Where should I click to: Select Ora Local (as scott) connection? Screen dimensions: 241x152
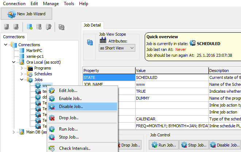tap(43, 62)
